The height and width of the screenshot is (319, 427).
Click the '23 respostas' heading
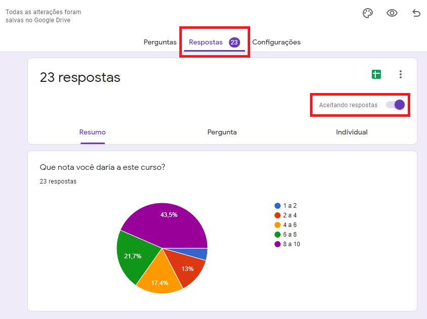[x=80, y=77]
